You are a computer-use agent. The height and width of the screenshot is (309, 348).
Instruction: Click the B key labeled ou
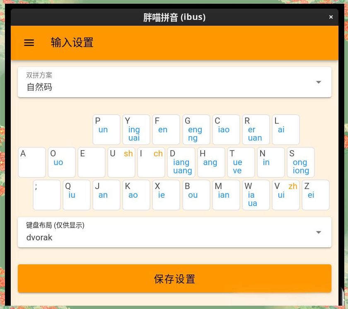[x=196, y=195]
